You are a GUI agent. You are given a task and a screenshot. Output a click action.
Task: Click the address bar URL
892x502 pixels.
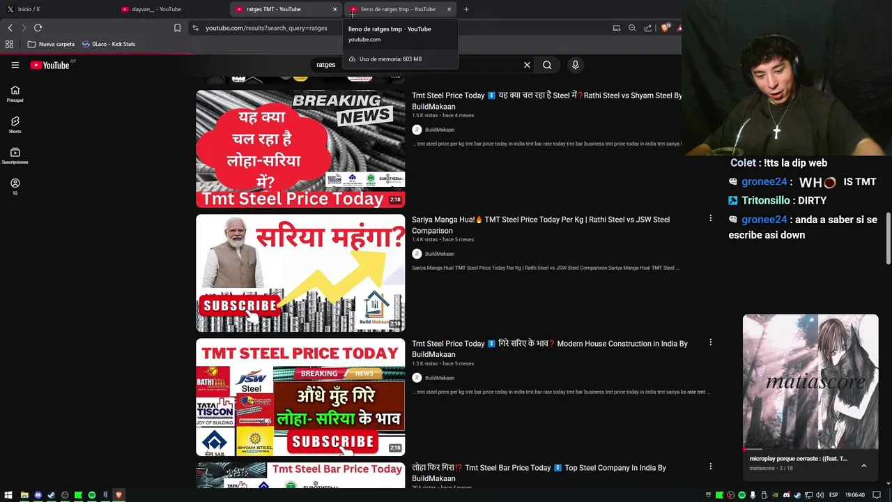tap(266, 28)
